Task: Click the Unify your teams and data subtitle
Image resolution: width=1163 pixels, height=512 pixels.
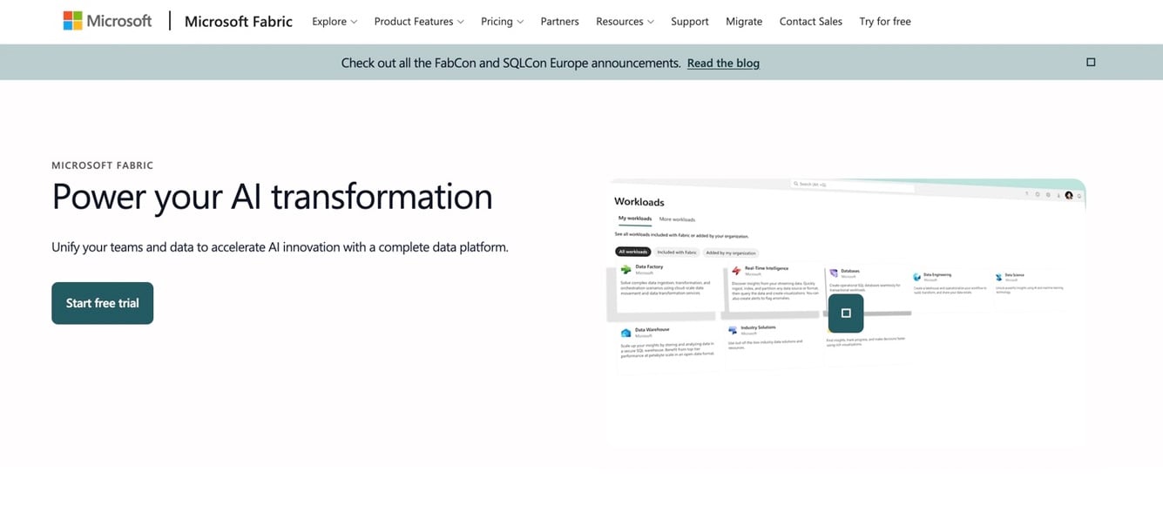Action: tap(280, 247)
